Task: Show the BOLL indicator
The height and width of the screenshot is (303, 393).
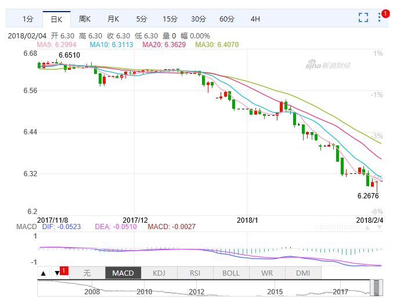Action: (x=231, y=273)
